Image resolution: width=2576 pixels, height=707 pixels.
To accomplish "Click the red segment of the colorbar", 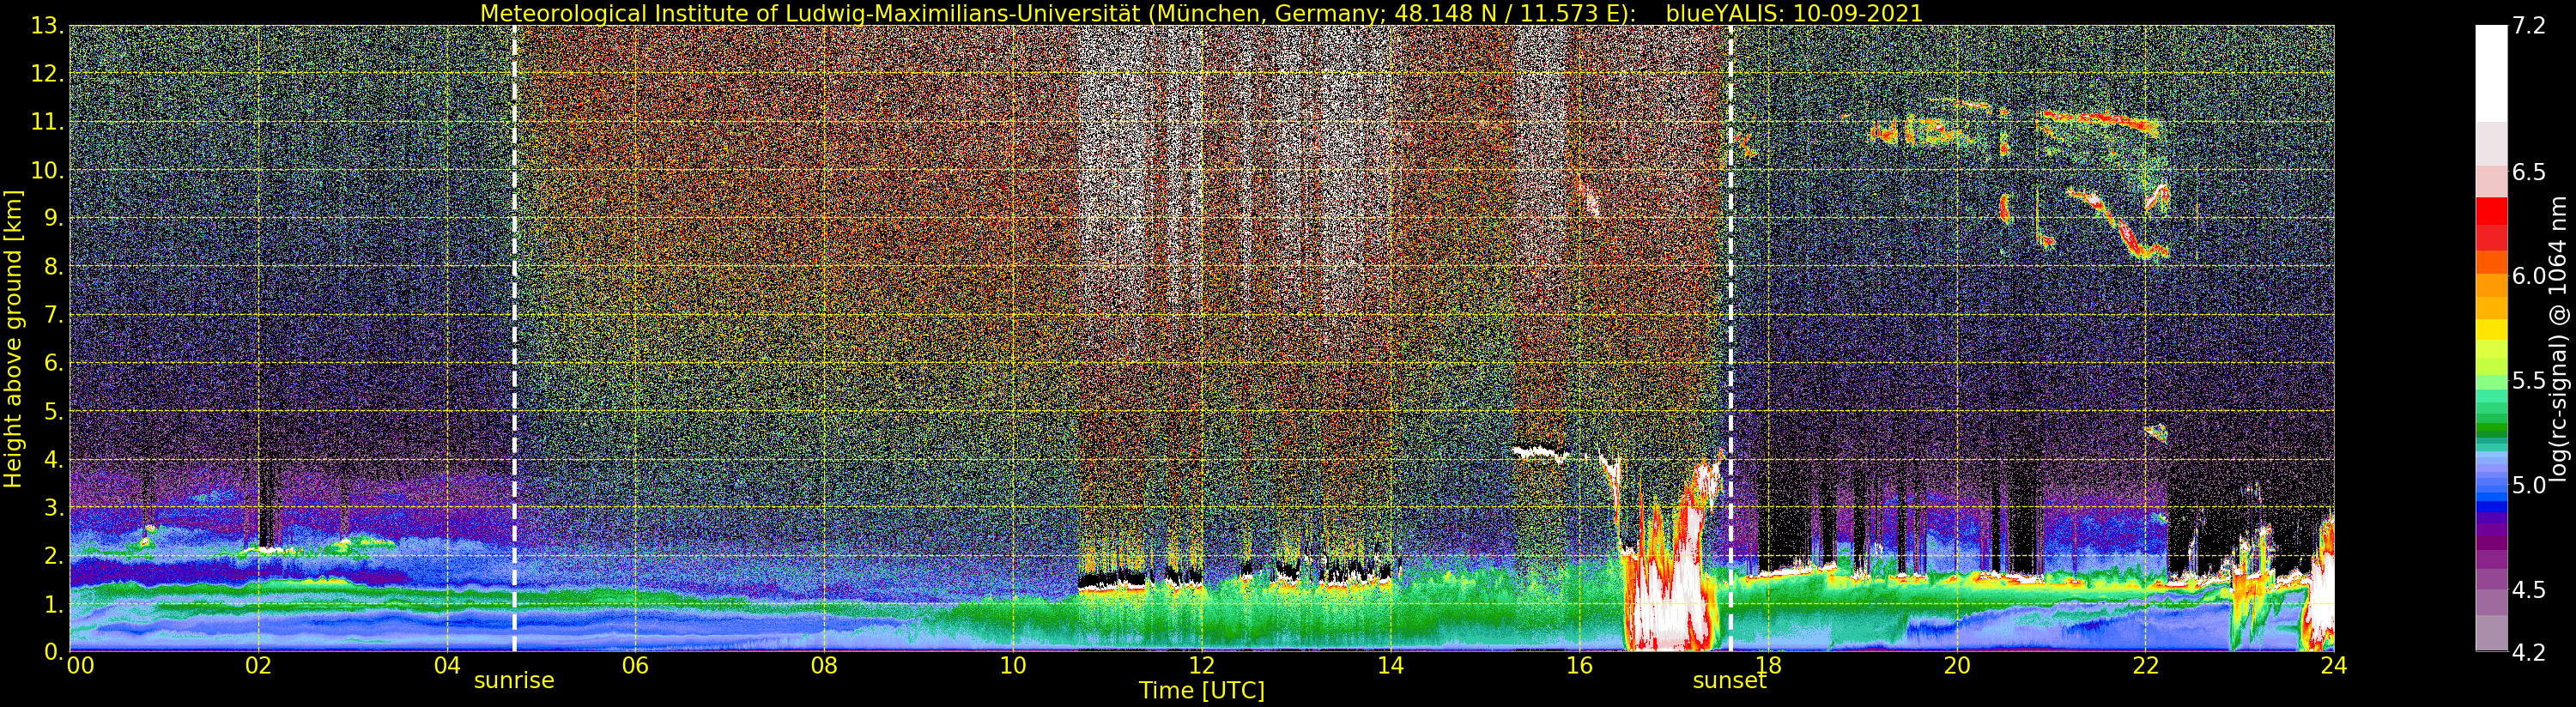I will click(2491, 212).
